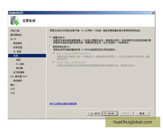Go to the 开始之前 step
The width and height of the screenshot is (163, 130).
coord(15,31)
